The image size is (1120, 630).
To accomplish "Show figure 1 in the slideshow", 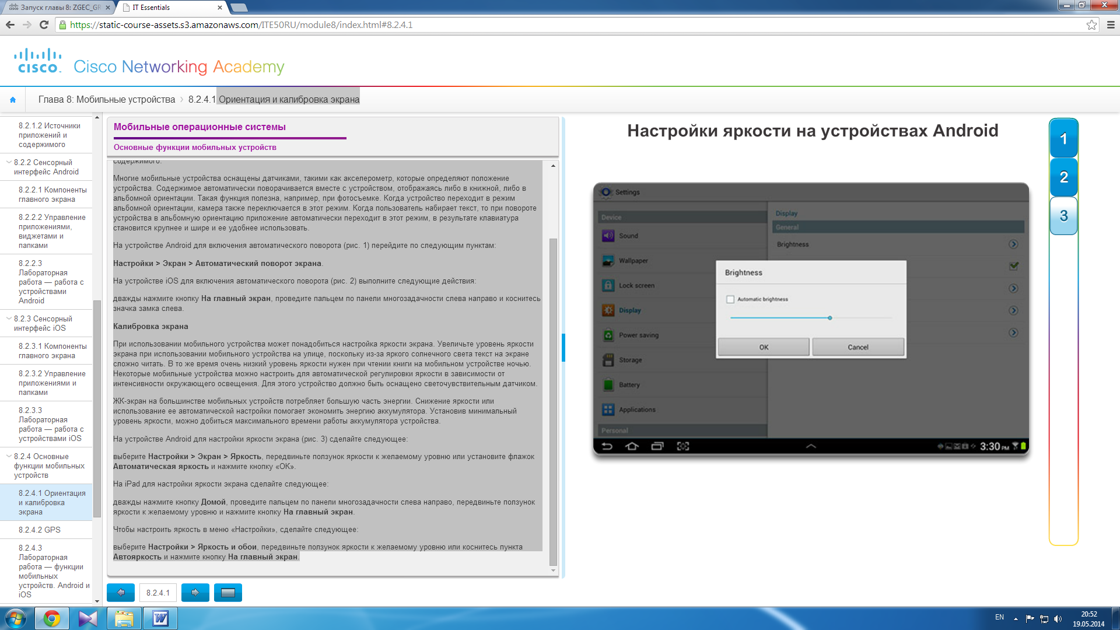I will tap(1063, 139).
